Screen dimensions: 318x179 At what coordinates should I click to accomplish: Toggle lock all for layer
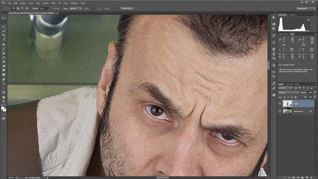tap(296, 97)
